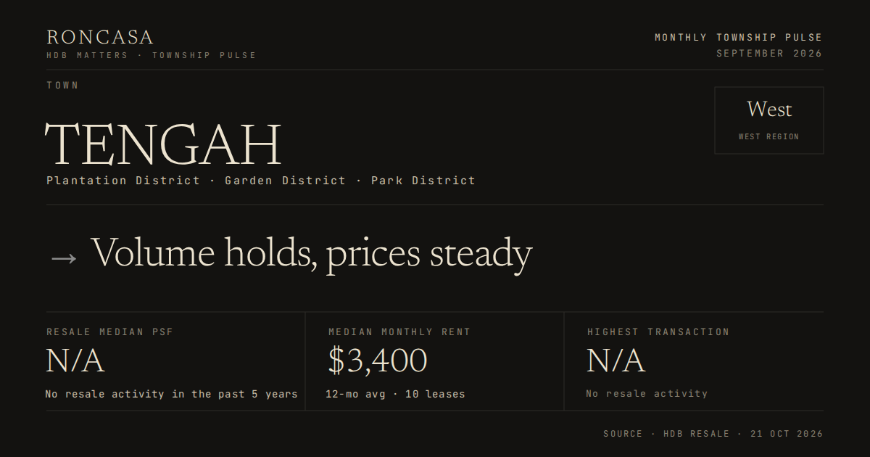Click the RONCASA brand logo
Image resolution: width=870 pixels, height=457 pixels.
(100, 37)
